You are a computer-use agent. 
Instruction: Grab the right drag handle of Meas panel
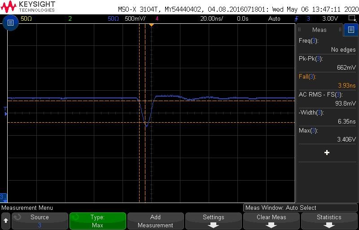(x=340, y=30)
